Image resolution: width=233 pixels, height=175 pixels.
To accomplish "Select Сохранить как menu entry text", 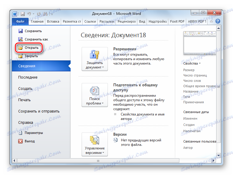I will pyautogui.click(x=36, y=39).
